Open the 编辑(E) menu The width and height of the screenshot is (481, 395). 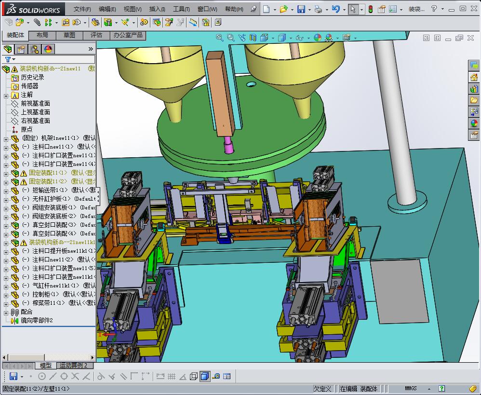point(107,9)
